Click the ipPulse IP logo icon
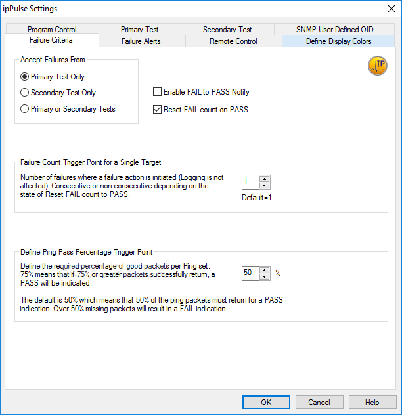The image size is (402, 415). tap(378, 66)
